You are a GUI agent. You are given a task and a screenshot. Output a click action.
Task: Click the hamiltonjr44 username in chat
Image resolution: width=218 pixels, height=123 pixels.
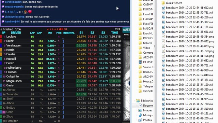click(x=12, y=22)
